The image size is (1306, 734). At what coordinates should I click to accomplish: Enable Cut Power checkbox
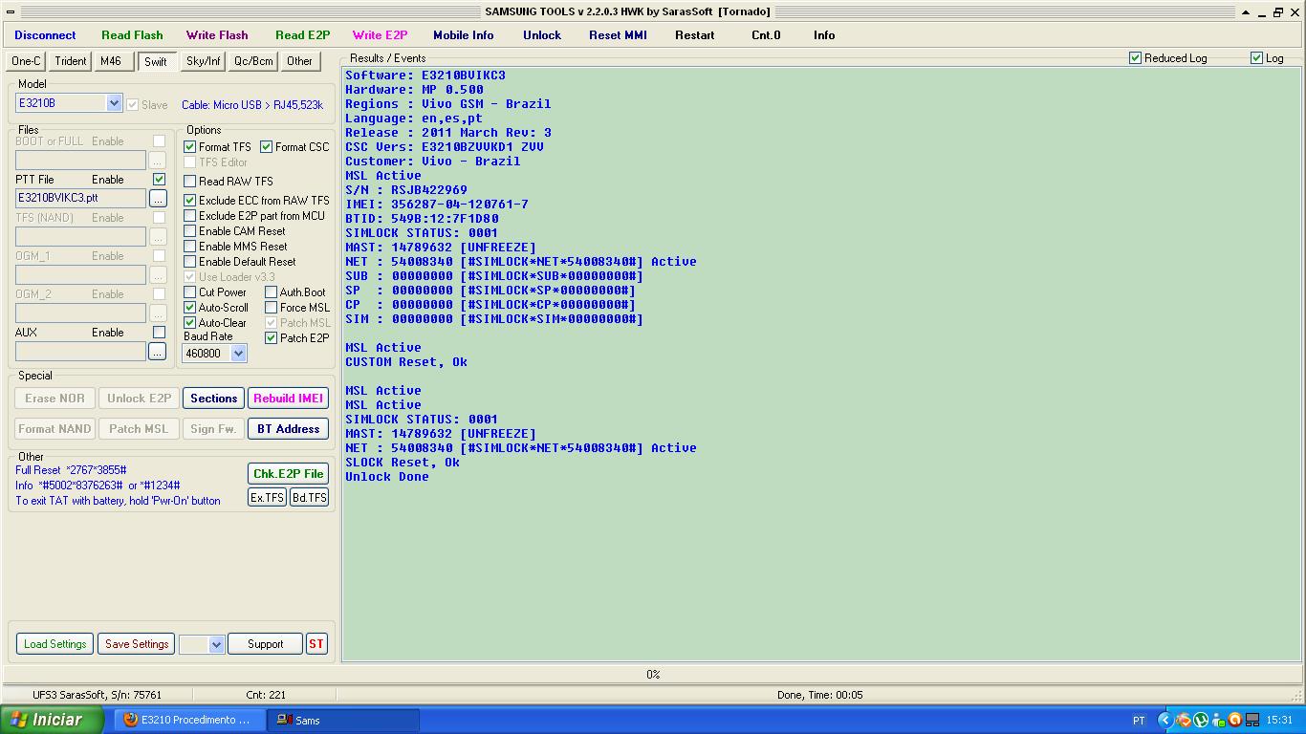[190, 292]
